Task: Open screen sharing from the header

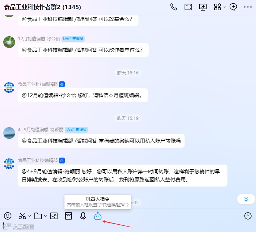Action: (203, 7)
